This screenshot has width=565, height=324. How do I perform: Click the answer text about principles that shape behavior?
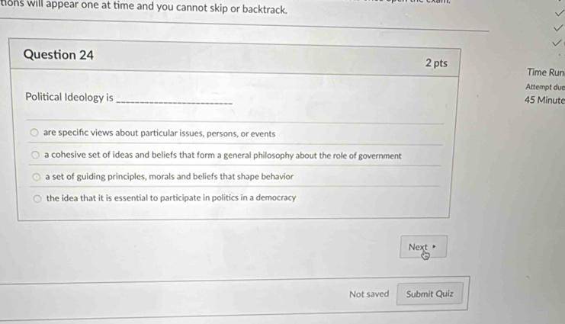pyautogui.click(x=169, y=177)
